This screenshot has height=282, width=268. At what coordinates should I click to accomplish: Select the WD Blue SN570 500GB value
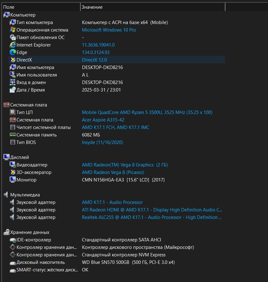(128, 262)
